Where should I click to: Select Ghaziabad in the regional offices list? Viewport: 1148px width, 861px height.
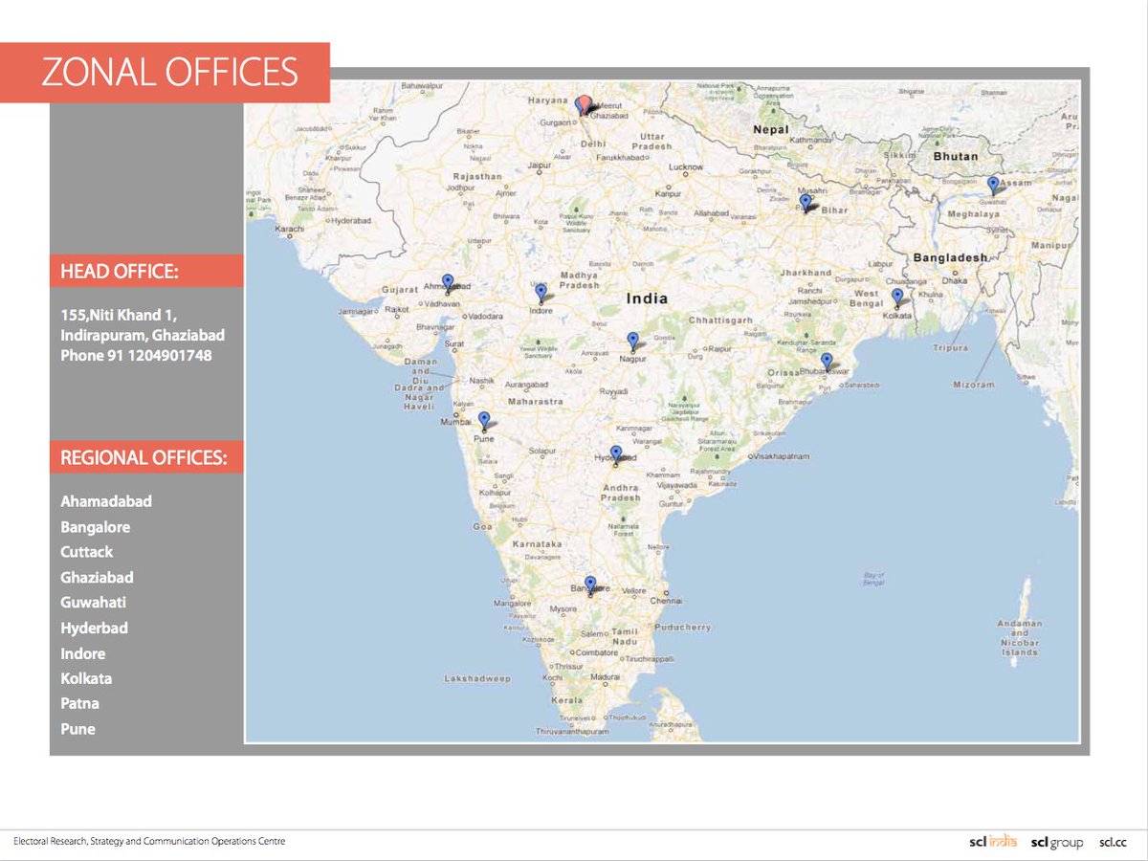click(x=97, y=578)
